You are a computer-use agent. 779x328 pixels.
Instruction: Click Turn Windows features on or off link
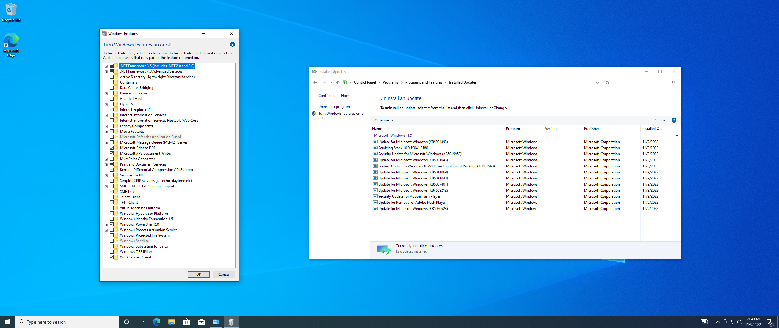coord(341,116)
